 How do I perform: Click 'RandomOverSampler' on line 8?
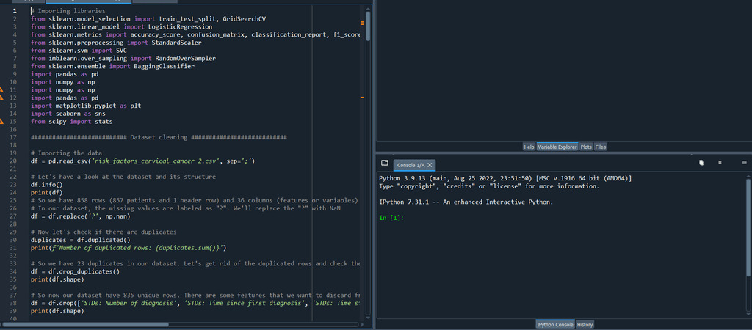point(185,59)
